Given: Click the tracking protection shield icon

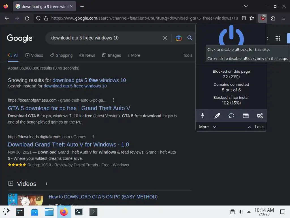Looking at the screenshot, I should pos(38,18).
